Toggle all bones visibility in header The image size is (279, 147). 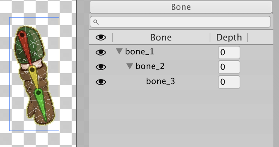(x=101, y=37)
